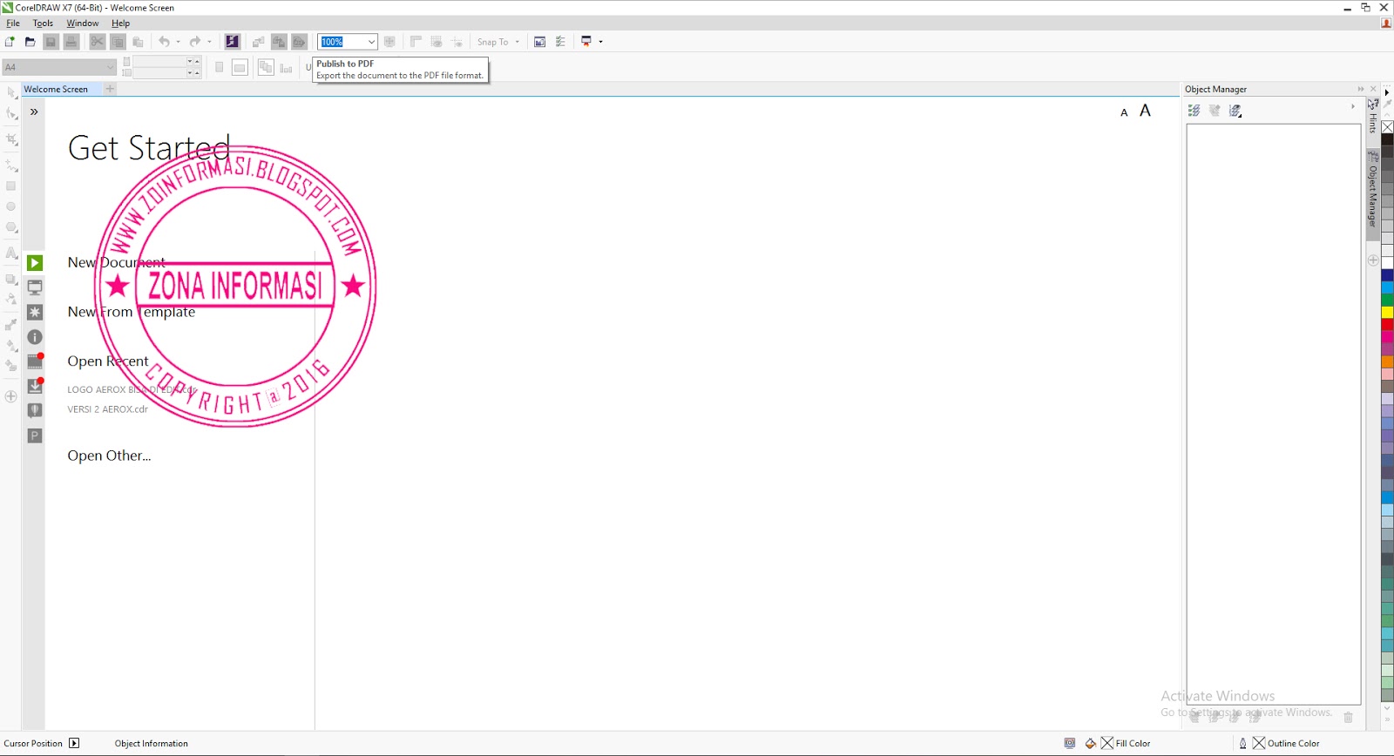1394x756 pixels.
Task: Open the info circle icon in sidebar
Action: [x=35, y=337]
